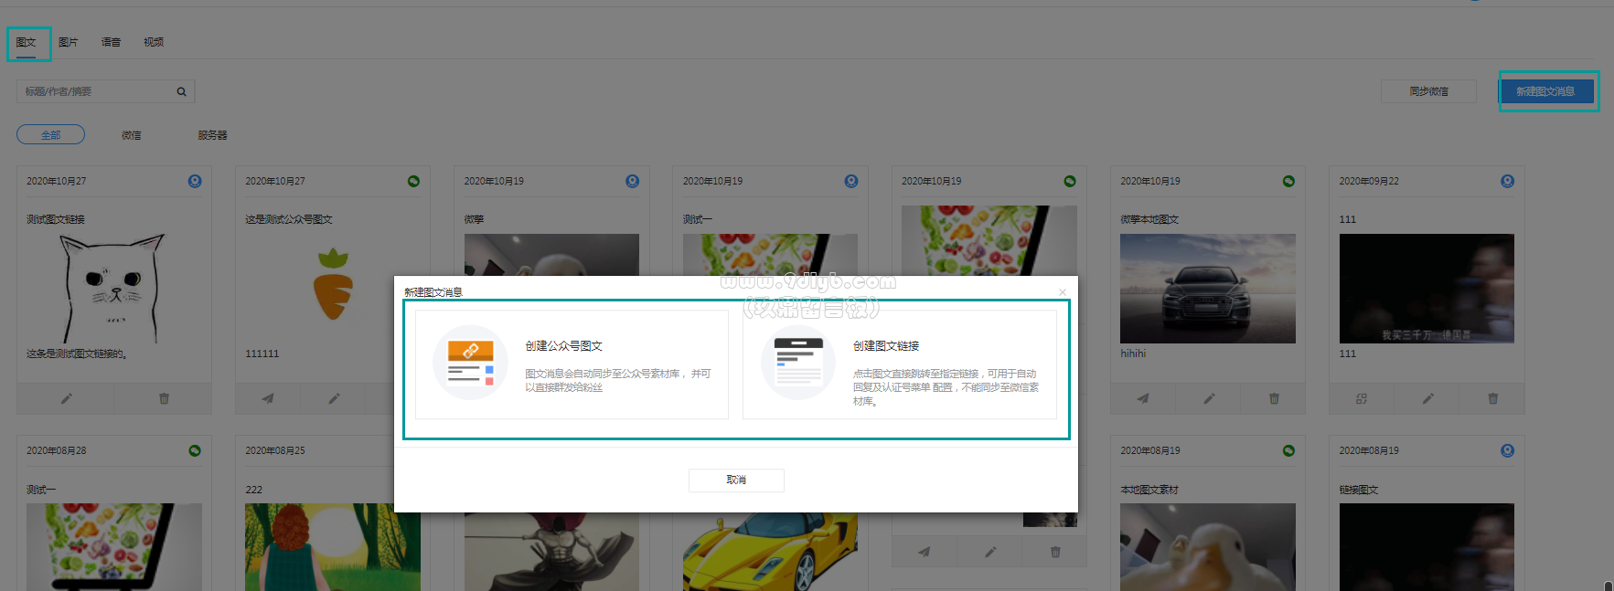The height and width of the screenshot is (591, 1614).
Task: Click the date 2020年08月25
Action: tap(275, 450)
